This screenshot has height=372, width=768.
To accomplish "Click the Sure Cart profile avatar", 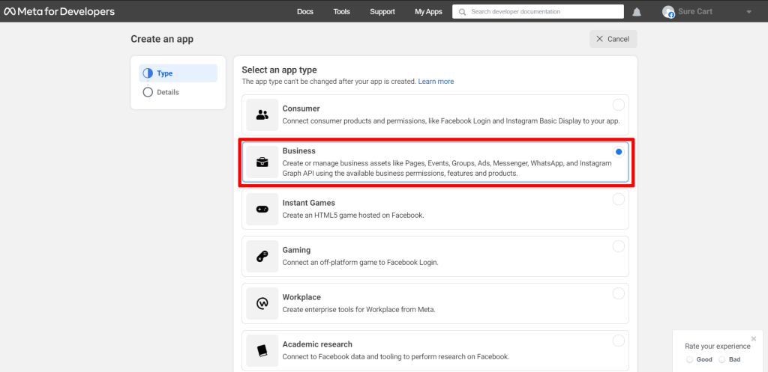I will coord(668,12).
